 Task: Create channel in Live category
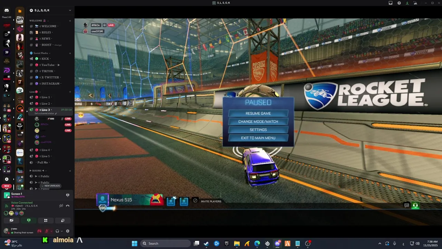click(70, 92)
